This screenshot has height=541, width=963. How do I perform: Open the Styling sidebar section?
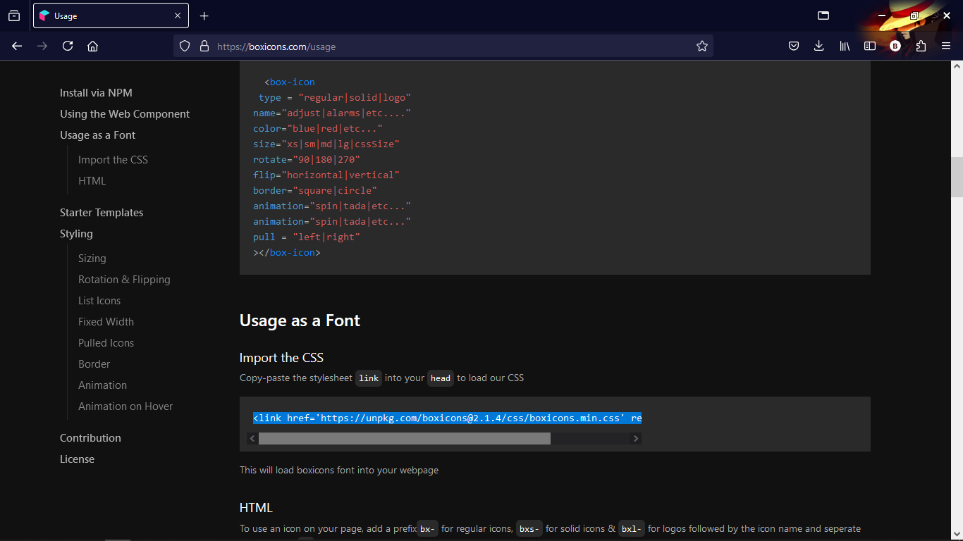point(76,234)
